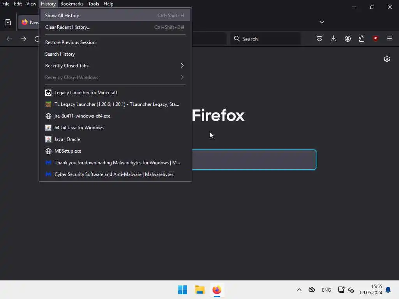The width and height of the screenshot is (399, 299).
Task: Open File Explorer from the taskbar
Action: [x=200, y=290]
